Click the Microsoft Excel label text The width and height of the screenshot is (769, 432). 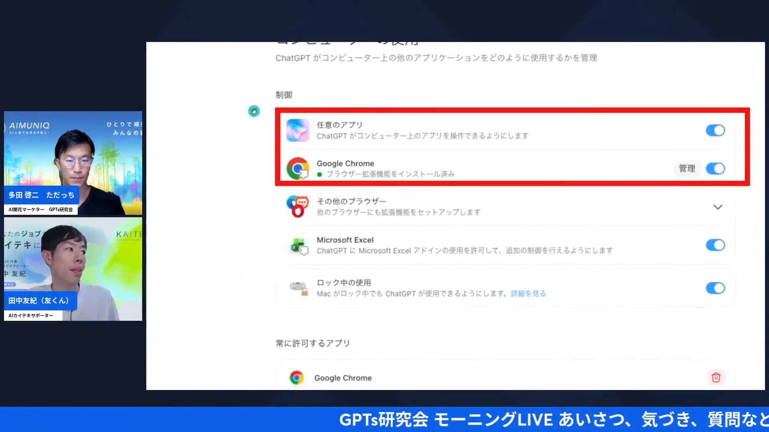[345, 240]
